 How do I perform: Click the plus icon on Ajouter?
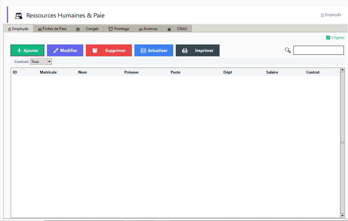[x=19, y=51]
